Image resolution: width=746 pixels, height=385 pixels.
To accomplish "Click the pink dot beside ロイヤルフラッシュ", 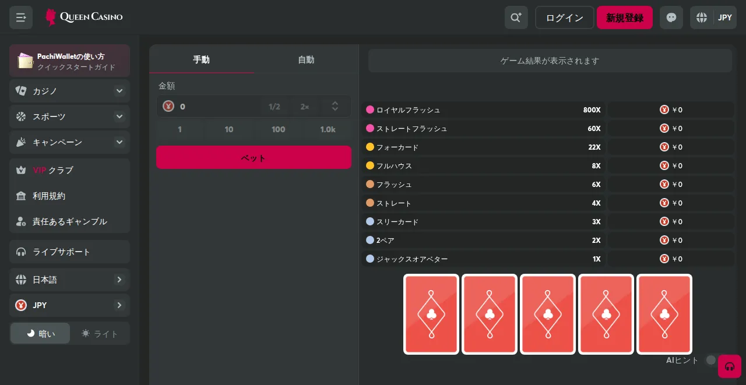I will tap(370, 110).
